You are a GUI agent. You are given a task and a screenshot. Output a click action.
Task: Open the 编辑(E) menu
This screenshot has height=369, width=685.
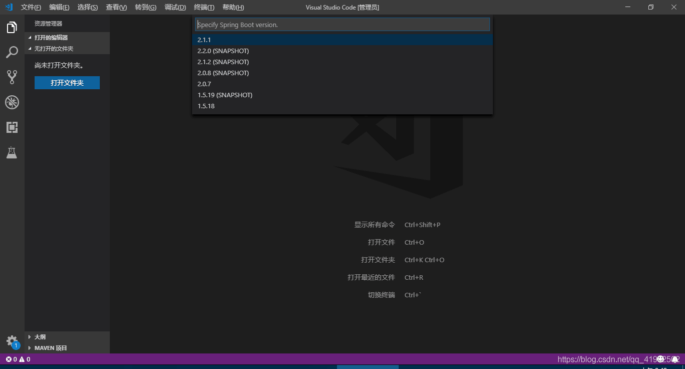point(59,7)
